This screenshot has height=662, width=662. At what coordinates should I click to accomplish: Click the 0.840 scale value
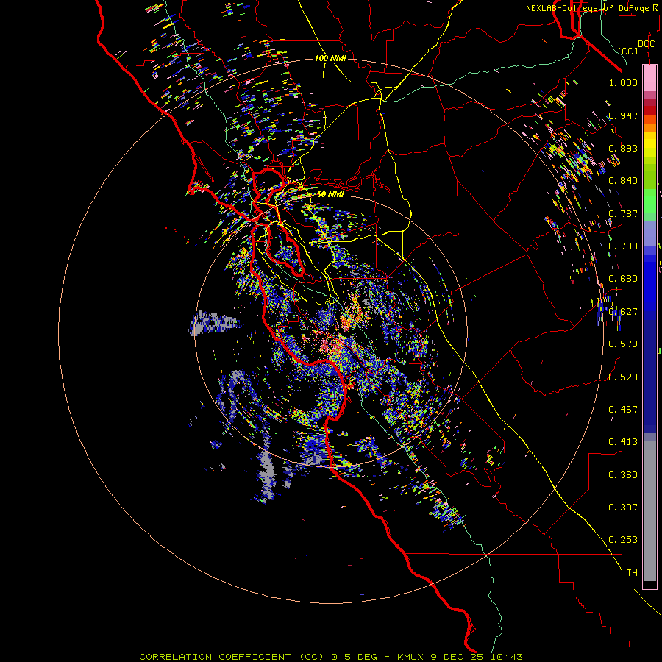coord(623,181)
